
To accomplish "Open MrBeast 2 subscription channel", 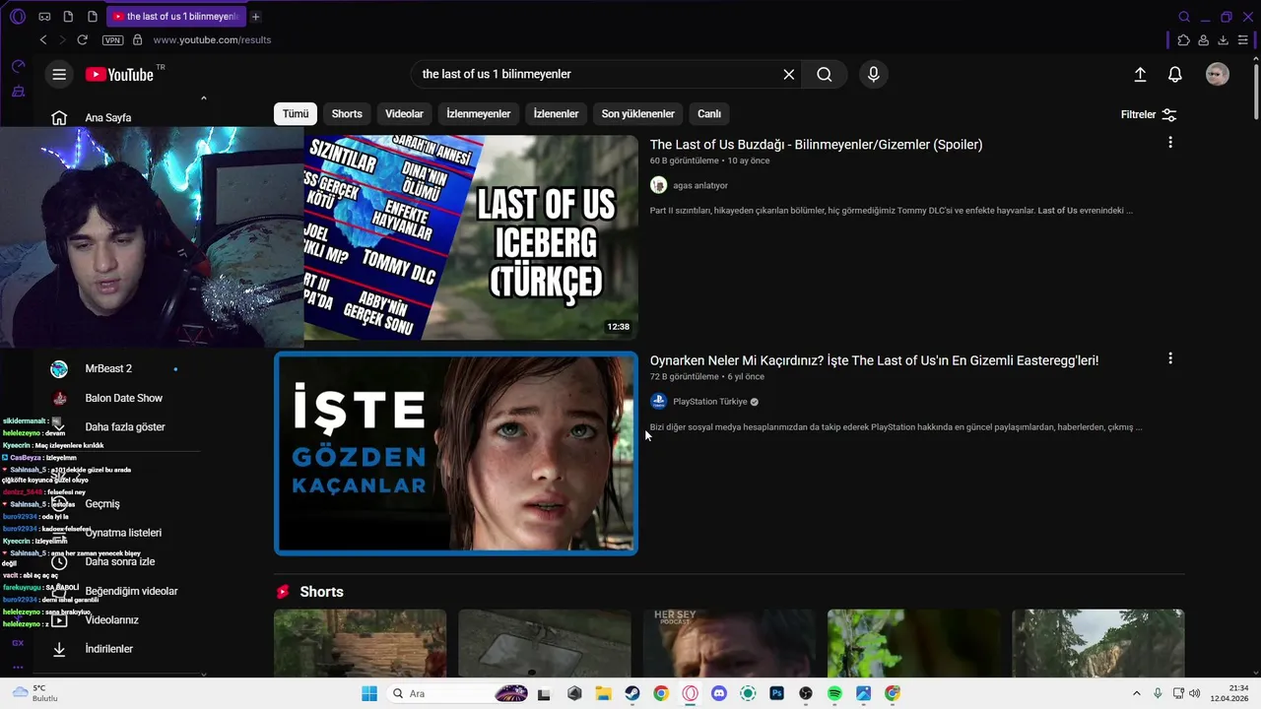I will tap(108, 368).
